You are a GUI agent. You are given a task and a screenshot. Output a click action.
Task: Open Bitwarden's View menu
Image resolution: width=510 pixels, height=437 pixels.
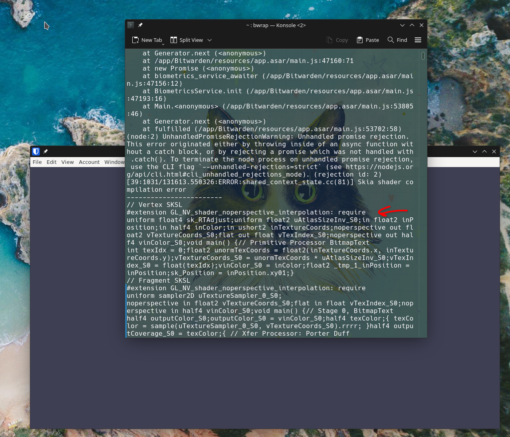click(67, 162)
